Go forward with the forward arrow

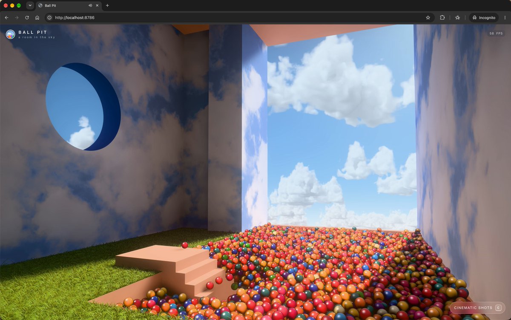point(17,17)
